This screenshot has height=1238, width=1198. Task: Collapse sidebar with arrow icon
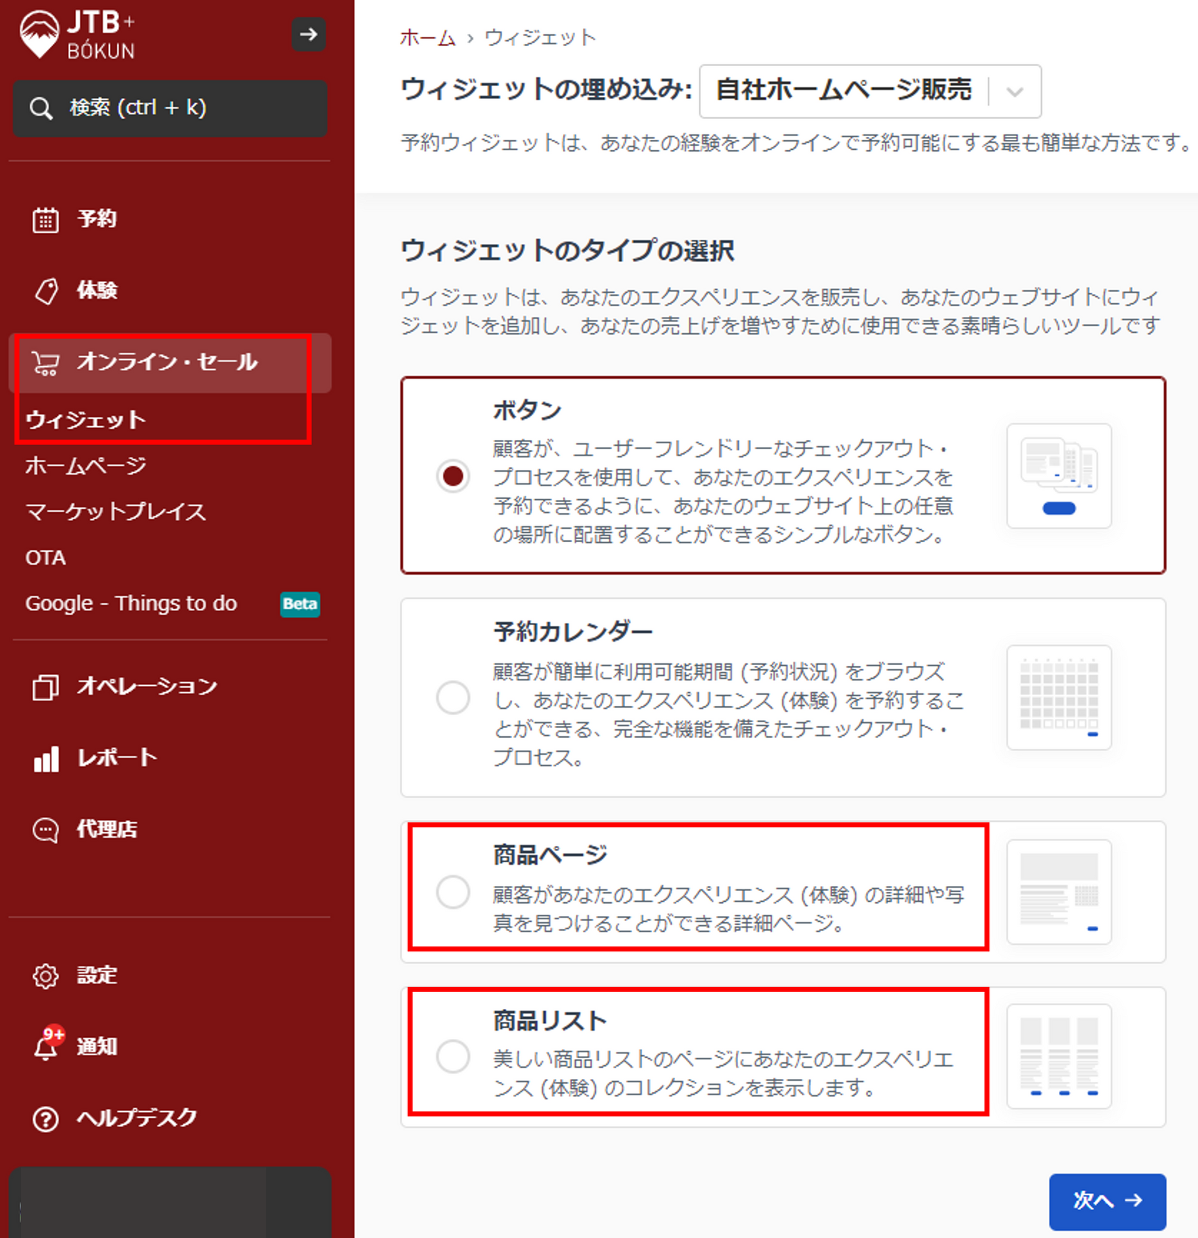[308, 34]
